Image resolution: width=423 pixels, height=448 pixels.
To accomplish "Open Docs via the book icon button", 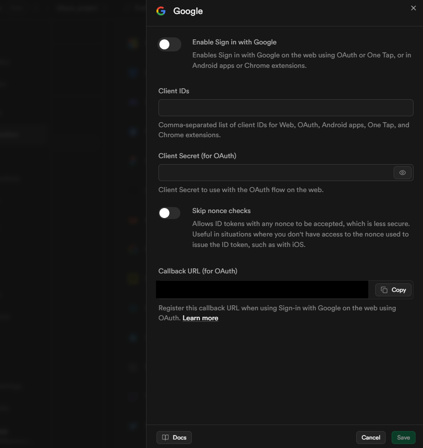I will 174,438.
